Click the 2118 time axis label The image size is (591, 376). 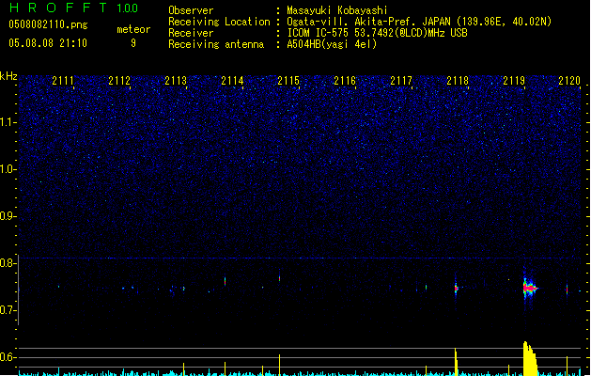coord(458,81)
